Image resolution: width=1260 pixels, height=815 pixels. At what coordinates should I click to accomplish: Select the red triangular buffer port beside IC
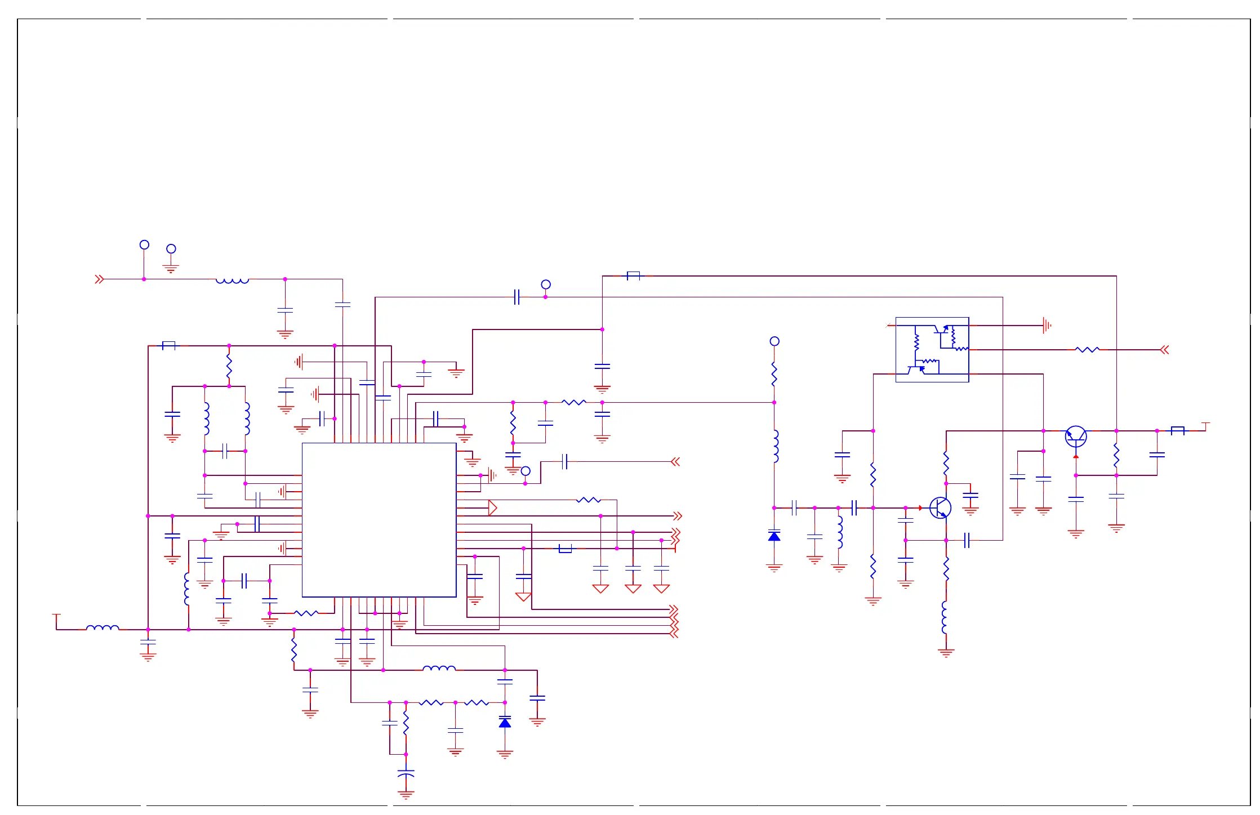(x=492, y=508)
